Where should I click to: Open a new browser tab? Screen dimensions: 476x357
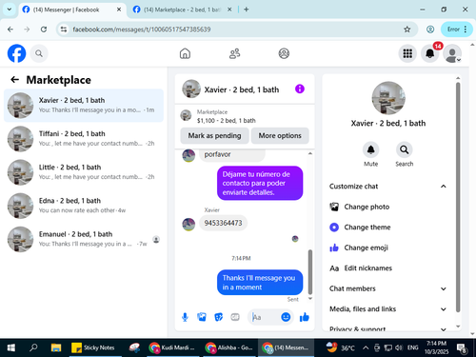tap(246, 10)
